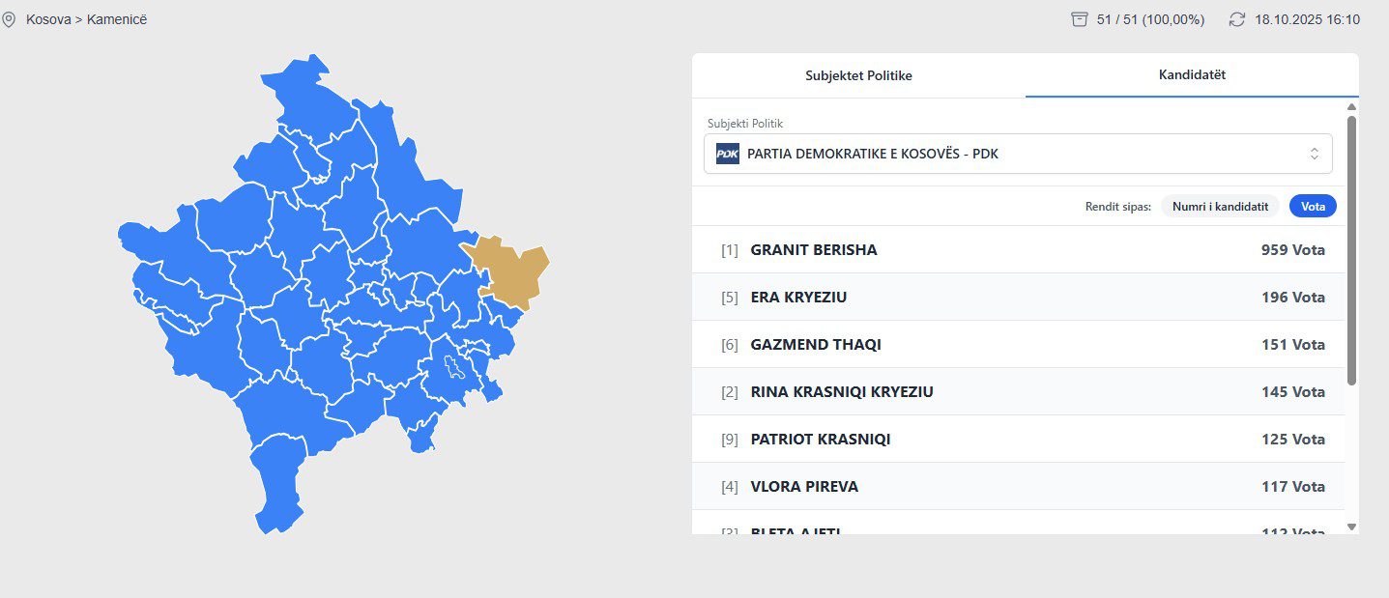The height and width of the screenshot is (598, 1389).
Task: Click the refresh arrows icon
Action: [x=1237, y=19]
